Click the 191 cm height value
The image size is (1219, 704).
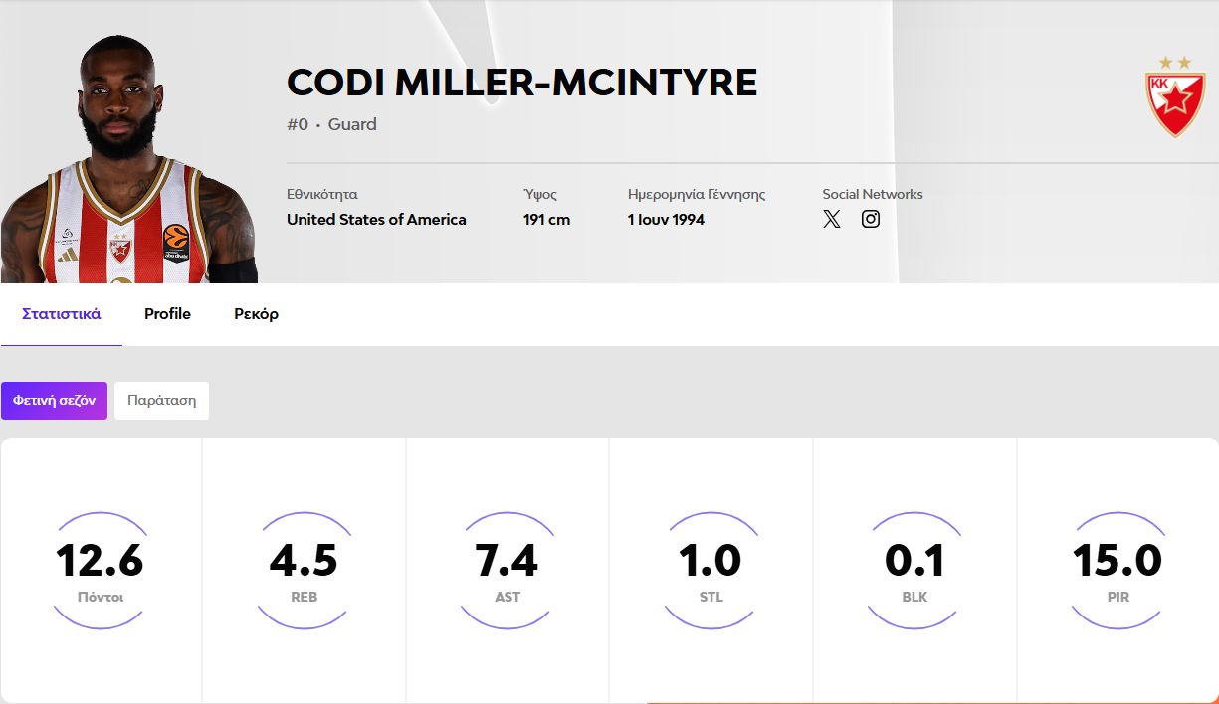click(x=546, y=220)
